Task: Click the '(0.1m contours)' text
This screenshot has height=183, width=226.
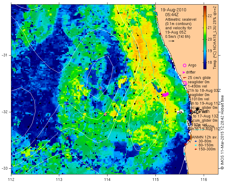Action: pyautogui.click(x=178, y=23)
